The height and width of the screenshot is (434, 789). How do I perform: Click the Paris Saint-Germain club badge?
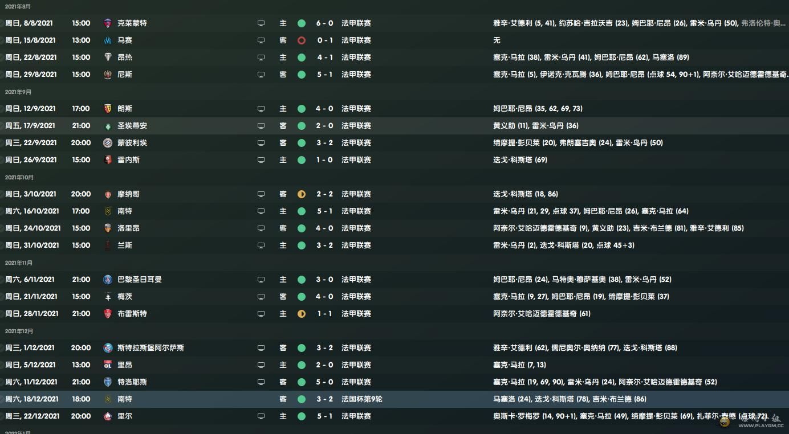pyautogui.click(x=108, y=280)
